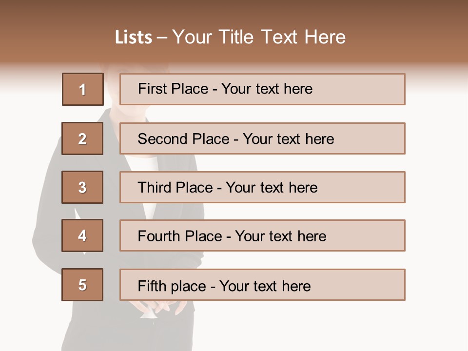Click the woman's clasped hands in background
Screen dimensions: 468x351
click(x=157, y=308)
